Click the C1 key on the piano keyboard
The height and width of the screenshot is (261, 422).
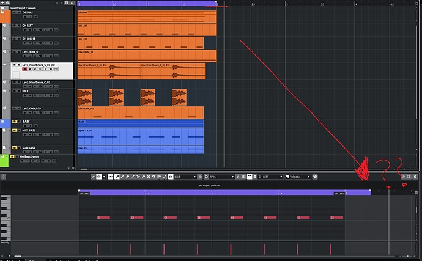[6, 218]
